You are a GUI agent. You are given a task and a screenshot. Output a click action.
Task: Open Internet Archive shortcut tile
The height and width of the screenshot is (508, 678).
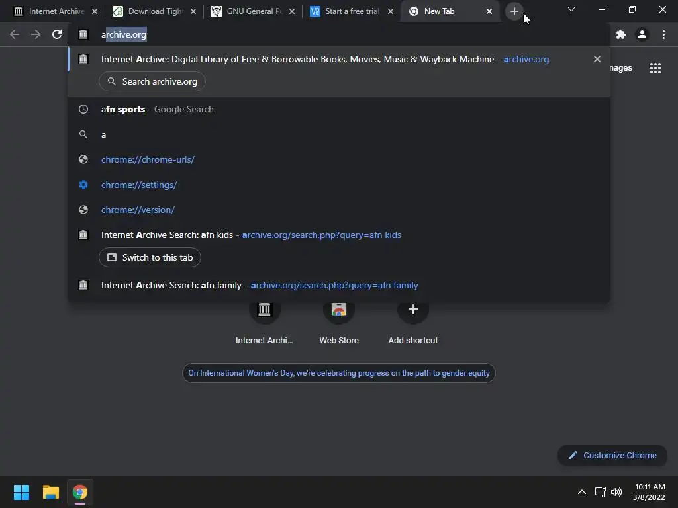click(x=264, y=322)
